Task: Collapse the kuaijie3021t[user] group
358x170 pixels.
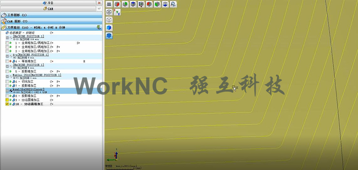Action: point(7,90)
